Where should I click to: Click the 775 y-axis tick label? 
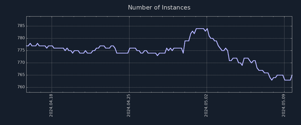click(21, 50)
